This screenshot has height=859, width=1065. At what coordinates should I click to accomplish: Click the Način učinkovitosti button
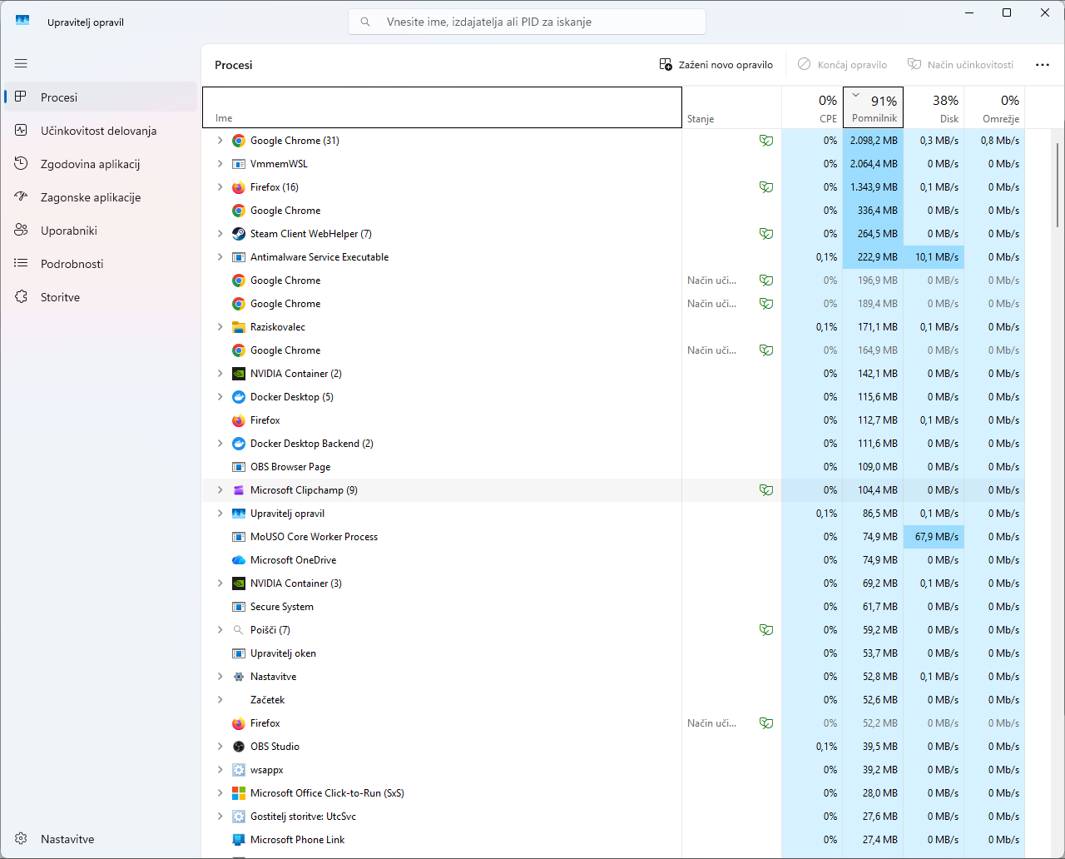coord(960,65)
